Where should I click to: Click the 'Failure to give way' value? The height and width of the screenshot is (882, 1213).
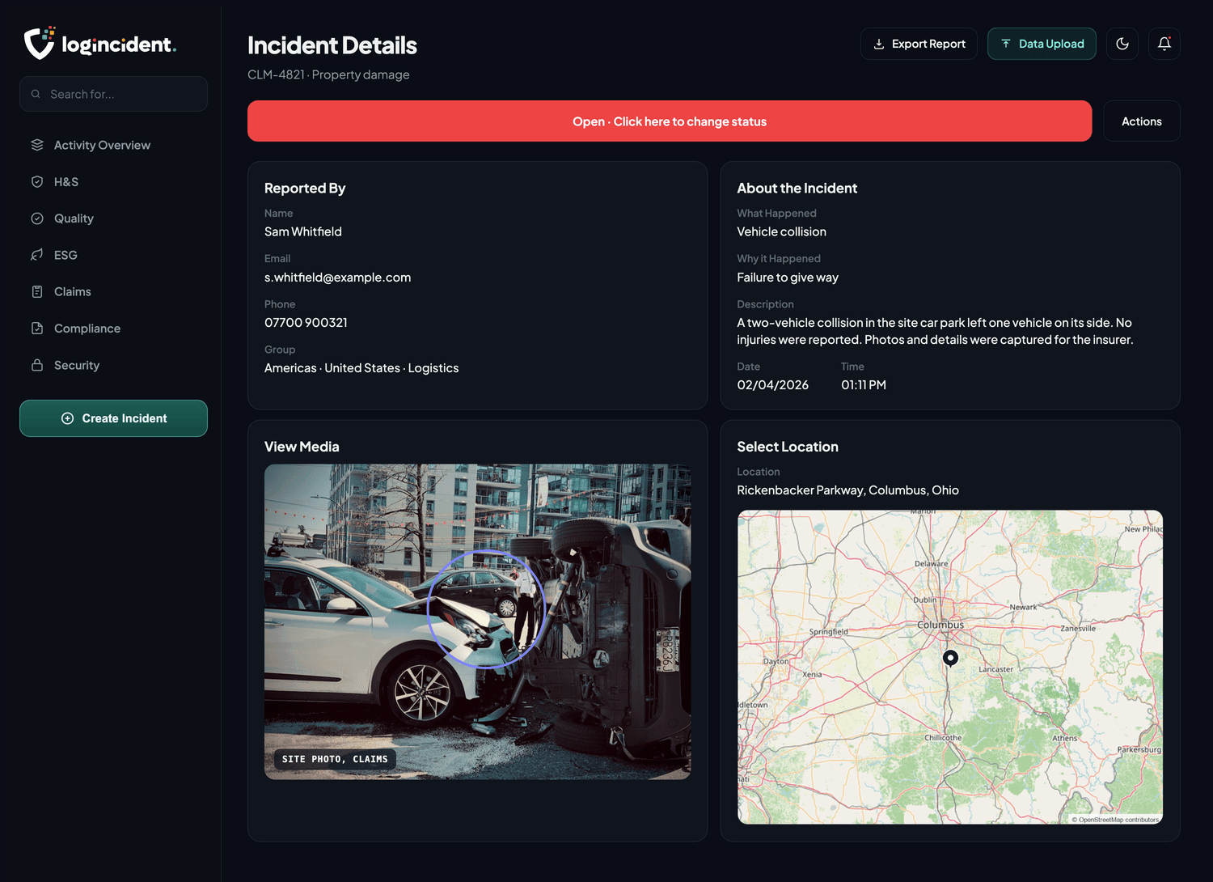[x=788, y=278]
